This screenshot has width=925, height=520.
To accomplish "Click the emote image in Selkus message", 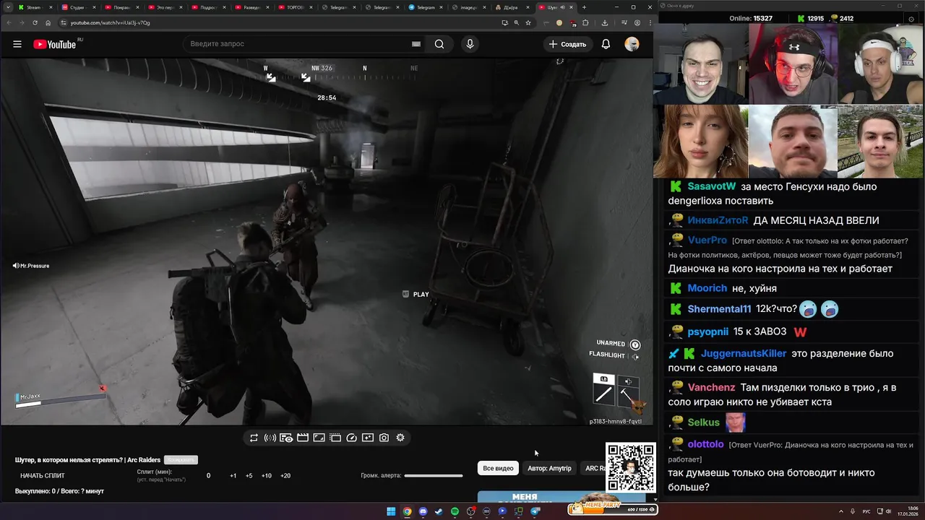I will [x=735, y=422].
